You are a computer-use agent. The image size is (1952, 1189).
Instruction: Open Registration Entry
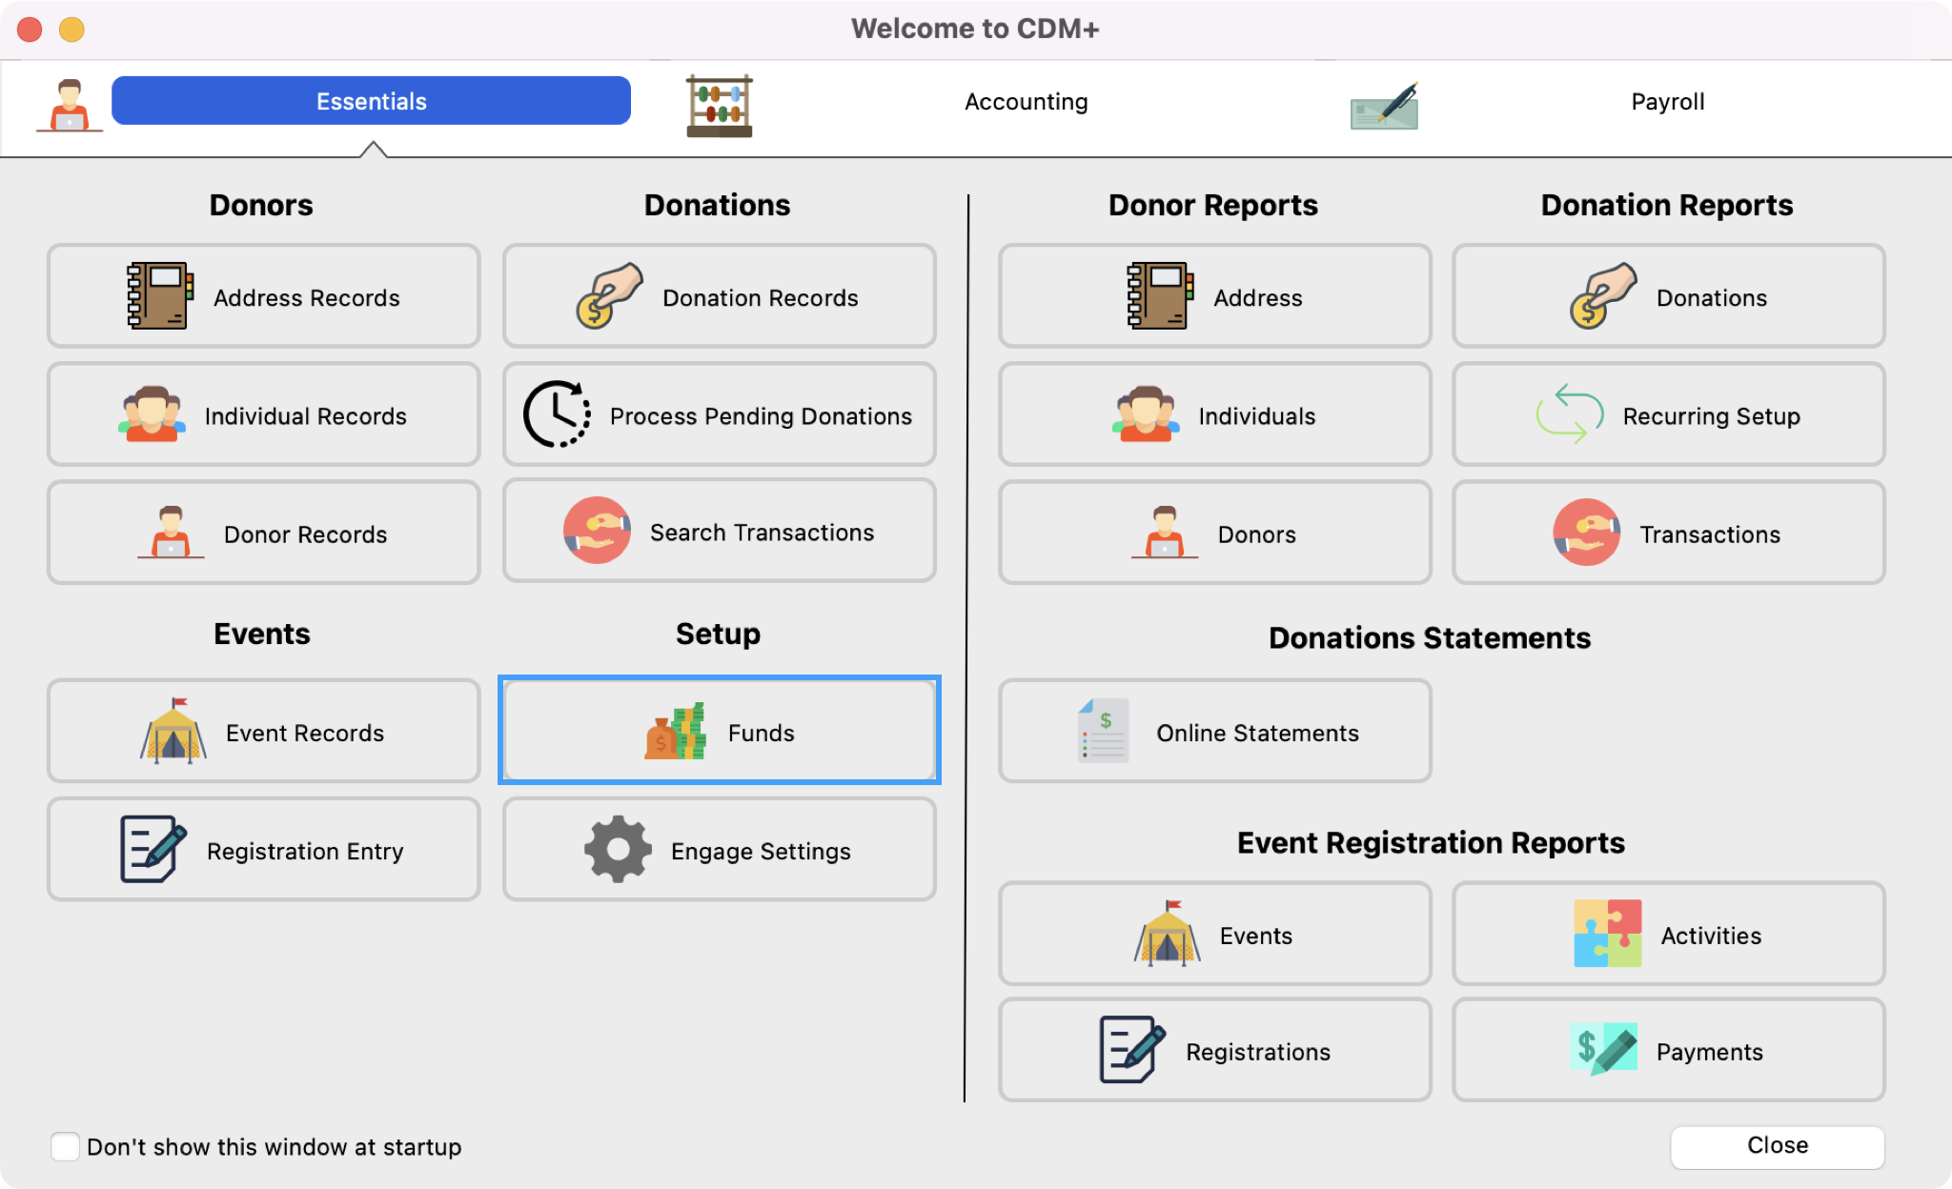click(x=264, y=850)
